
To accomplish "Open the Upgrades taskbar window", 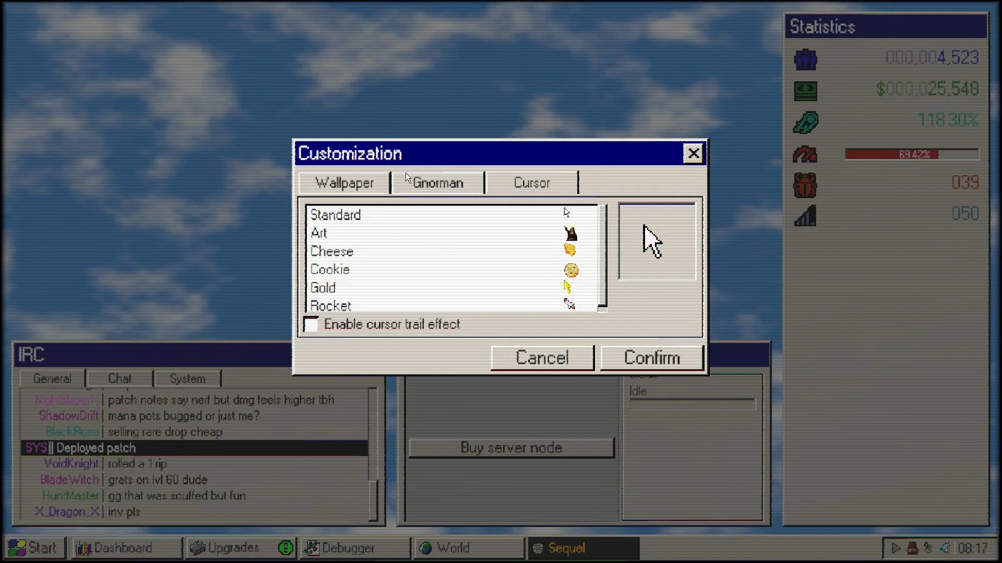I will [x=233, y=548].
